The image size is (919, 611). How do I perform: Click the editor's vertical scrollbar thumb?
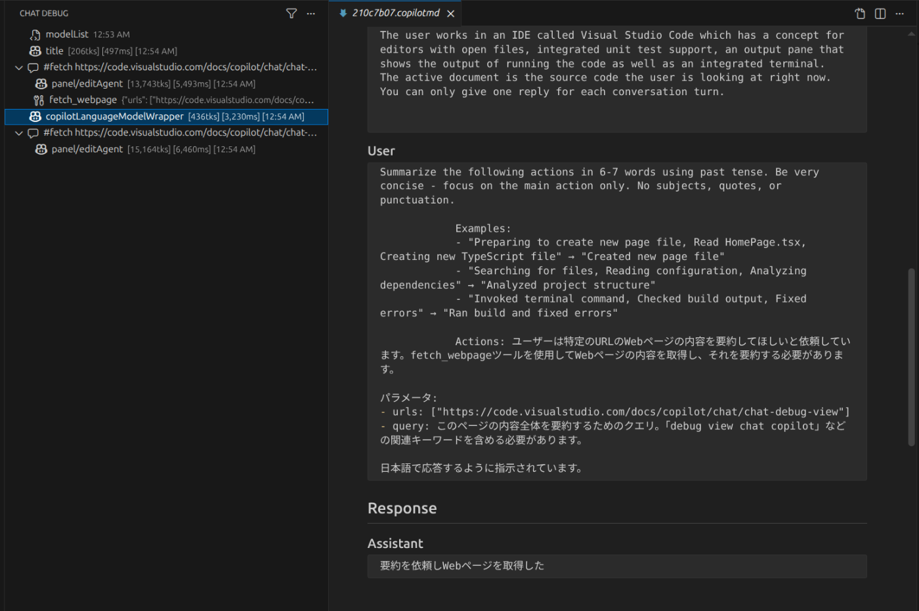click(911, 357)
